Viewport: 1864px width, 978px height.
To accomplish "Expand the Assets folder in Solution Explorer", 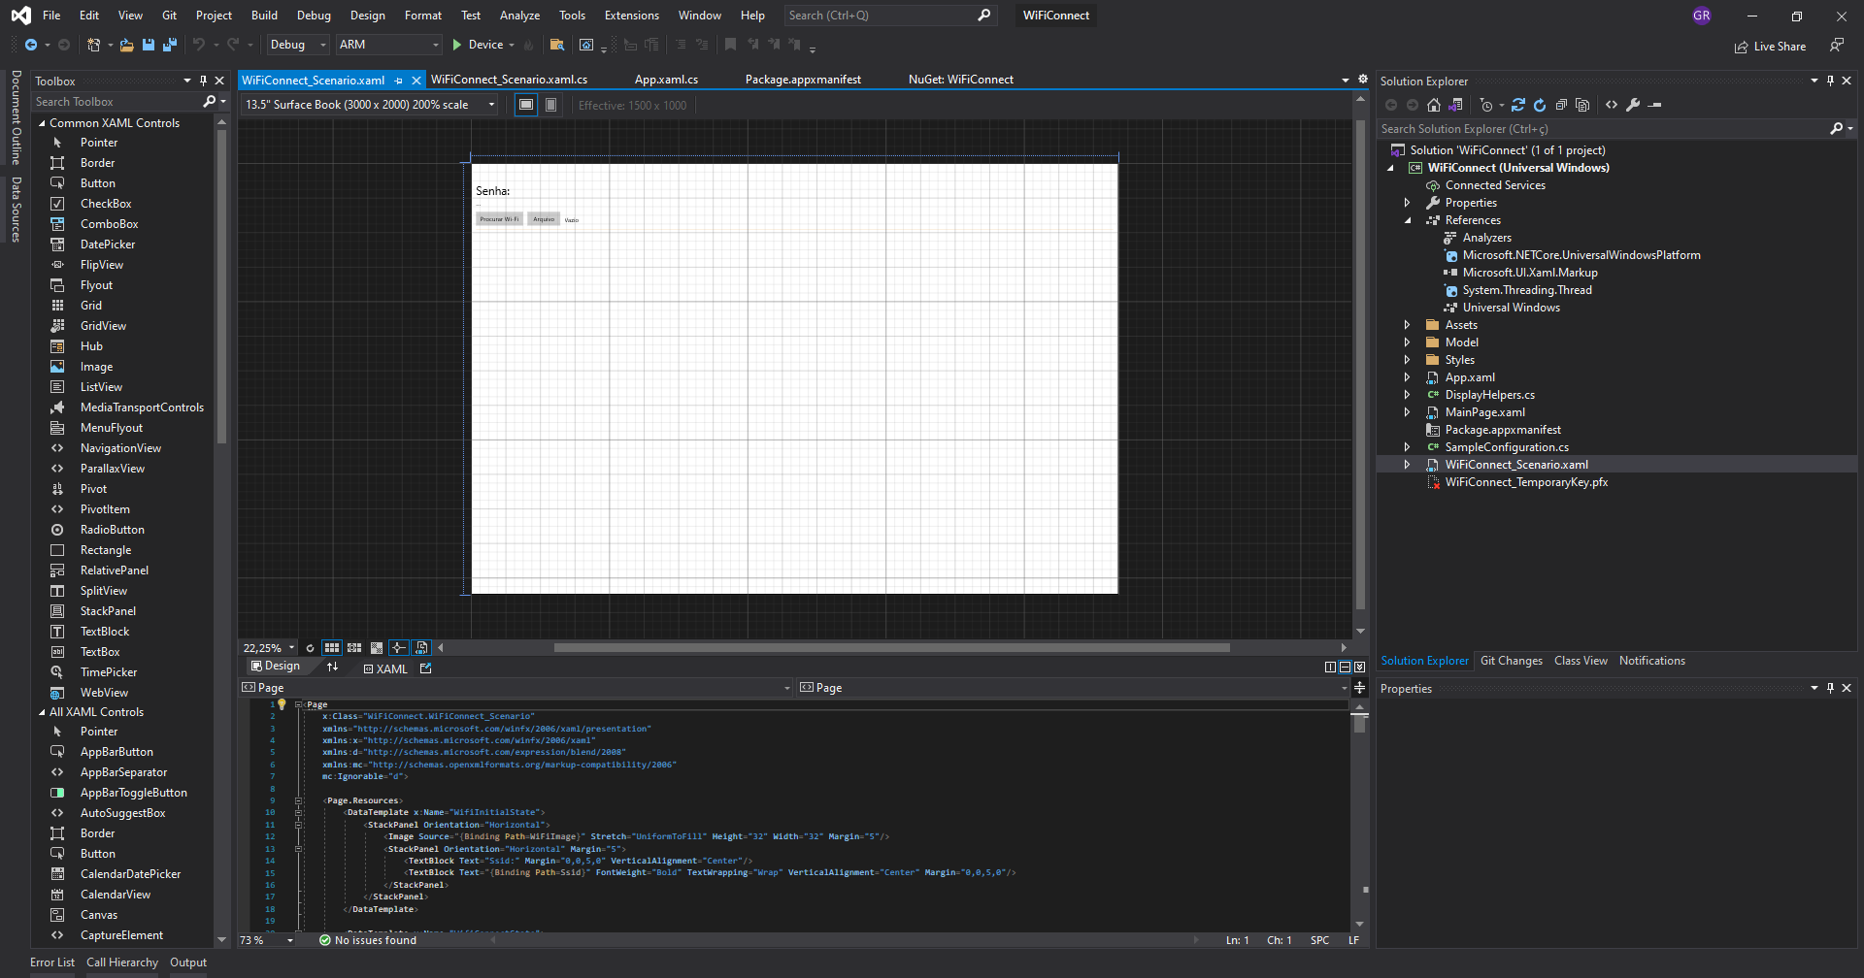I will (1408, 324).
